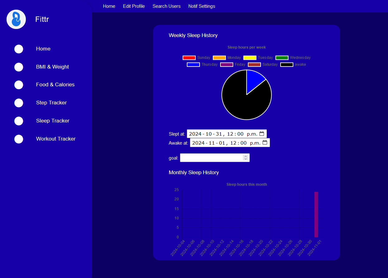The height and width of the screenshot is (278, 388).
Task: Hide Thursday data via its legend item
Action: click(x=202, y=65)
